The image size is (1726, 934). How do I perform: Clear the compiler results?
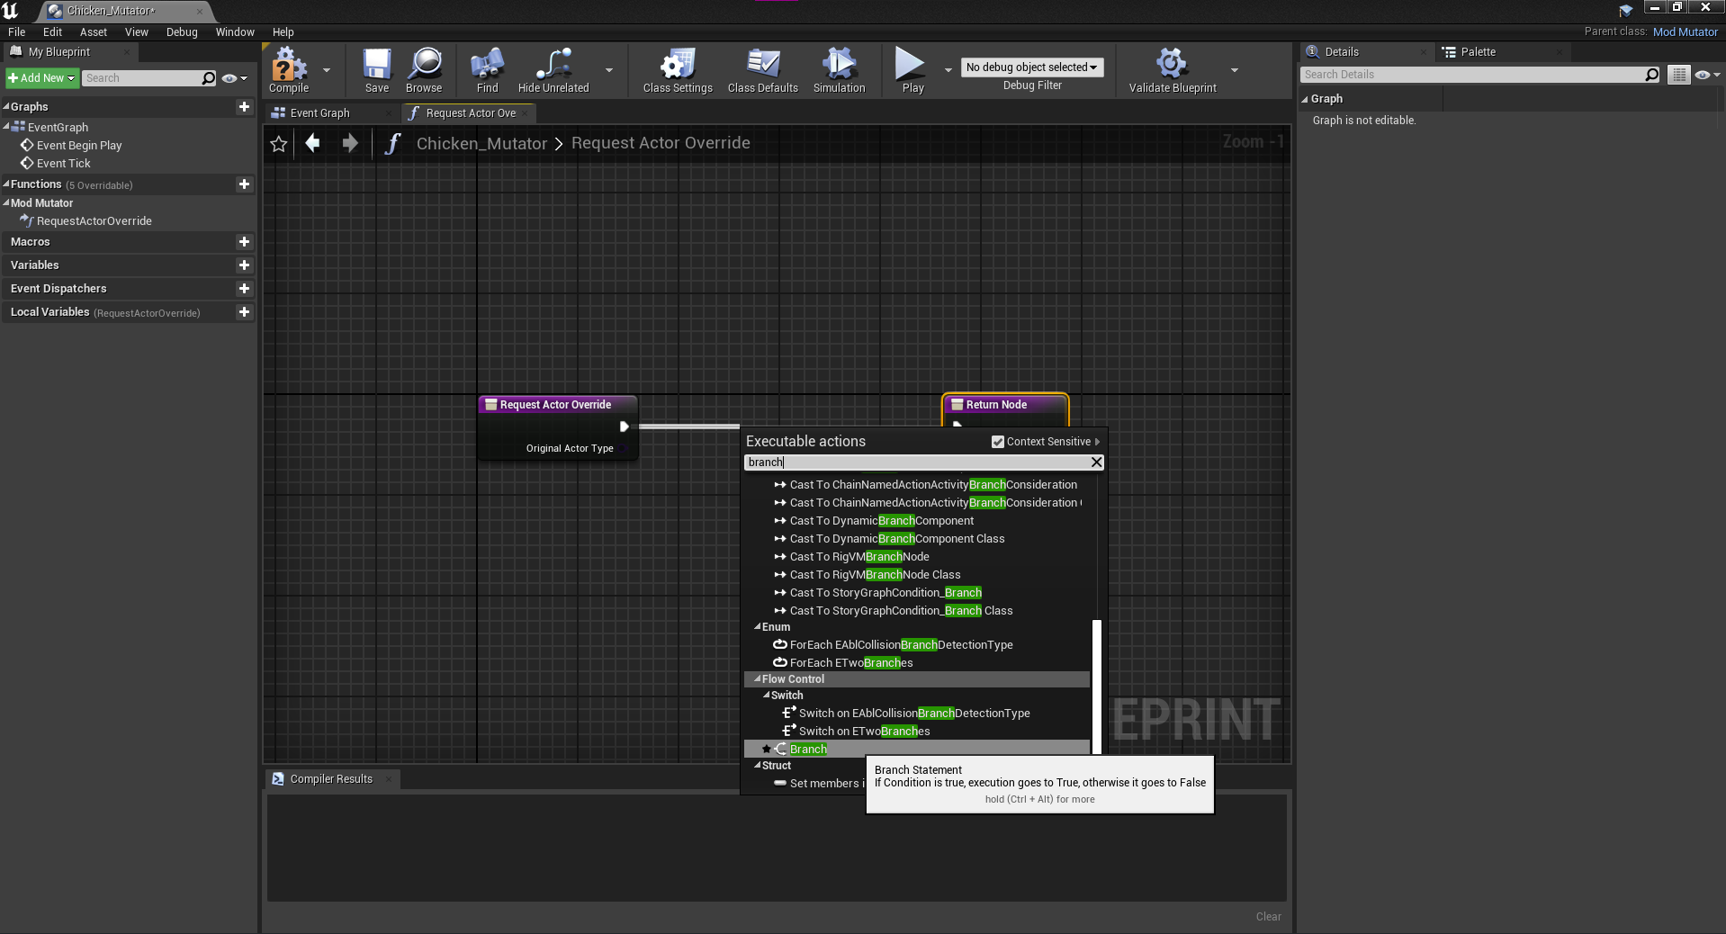tap(1269, 917)
